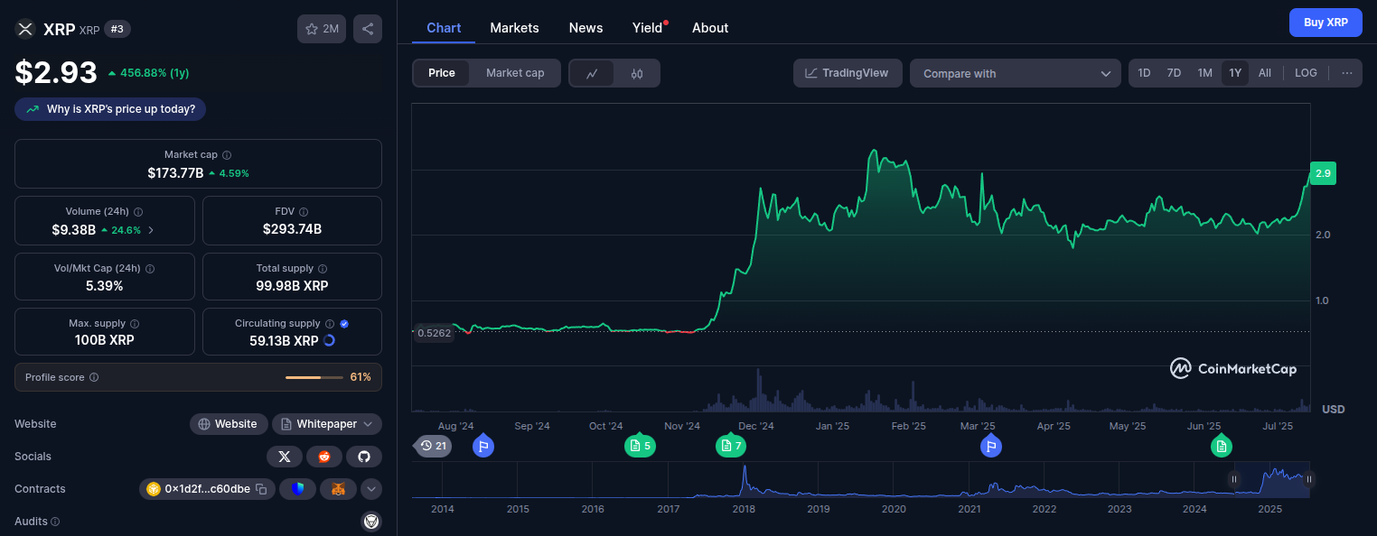Click the Buy XRP button
The width and height of the screenshot is (1377, 536).
1325,23
